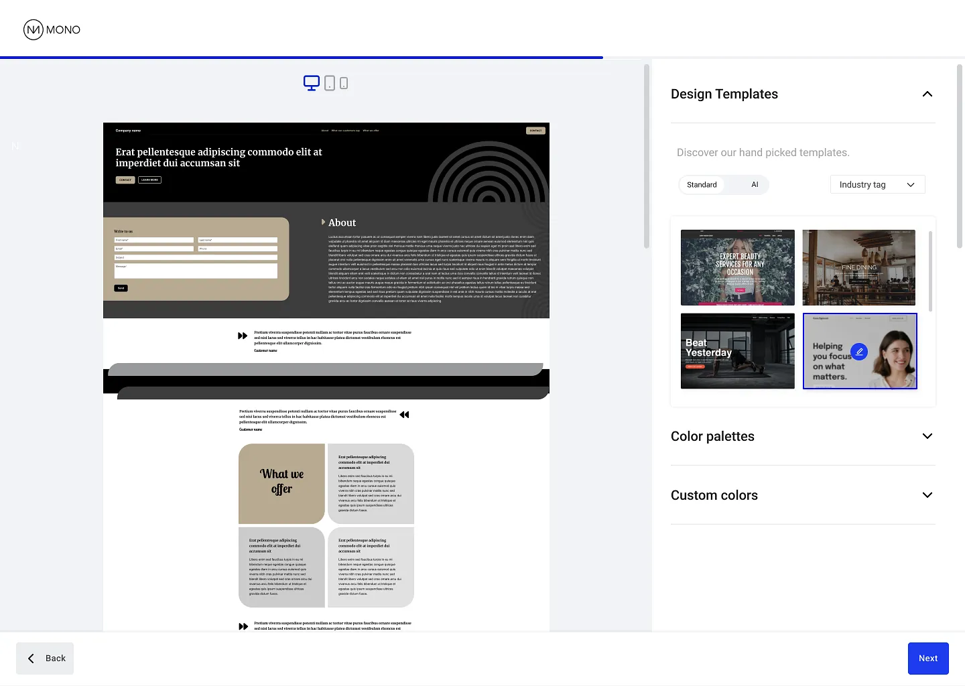This screenshot has height=686, width=965.
Task: Open the Industry tag dropdown
Action: (877, 184)
